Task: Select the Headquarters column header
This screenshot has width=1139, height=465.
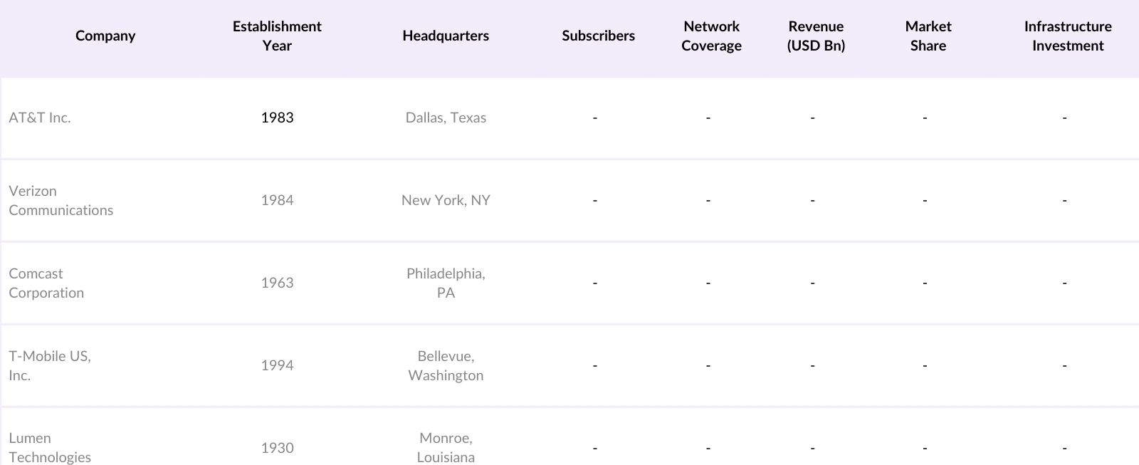Action: coord(446,36)
